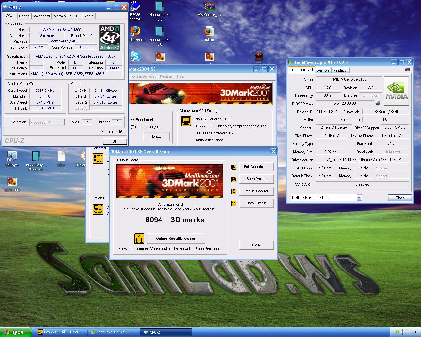Screen dimensions: 421x337
Task: Open the 0501 file on the desktop
Action: click(x=61, y=157)
